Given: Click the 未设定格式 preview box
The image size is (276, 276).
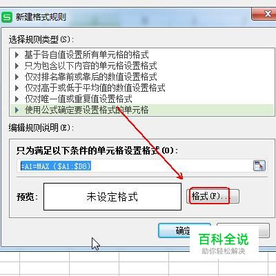Looking at the screenshot, I should [x=112, y=197].
